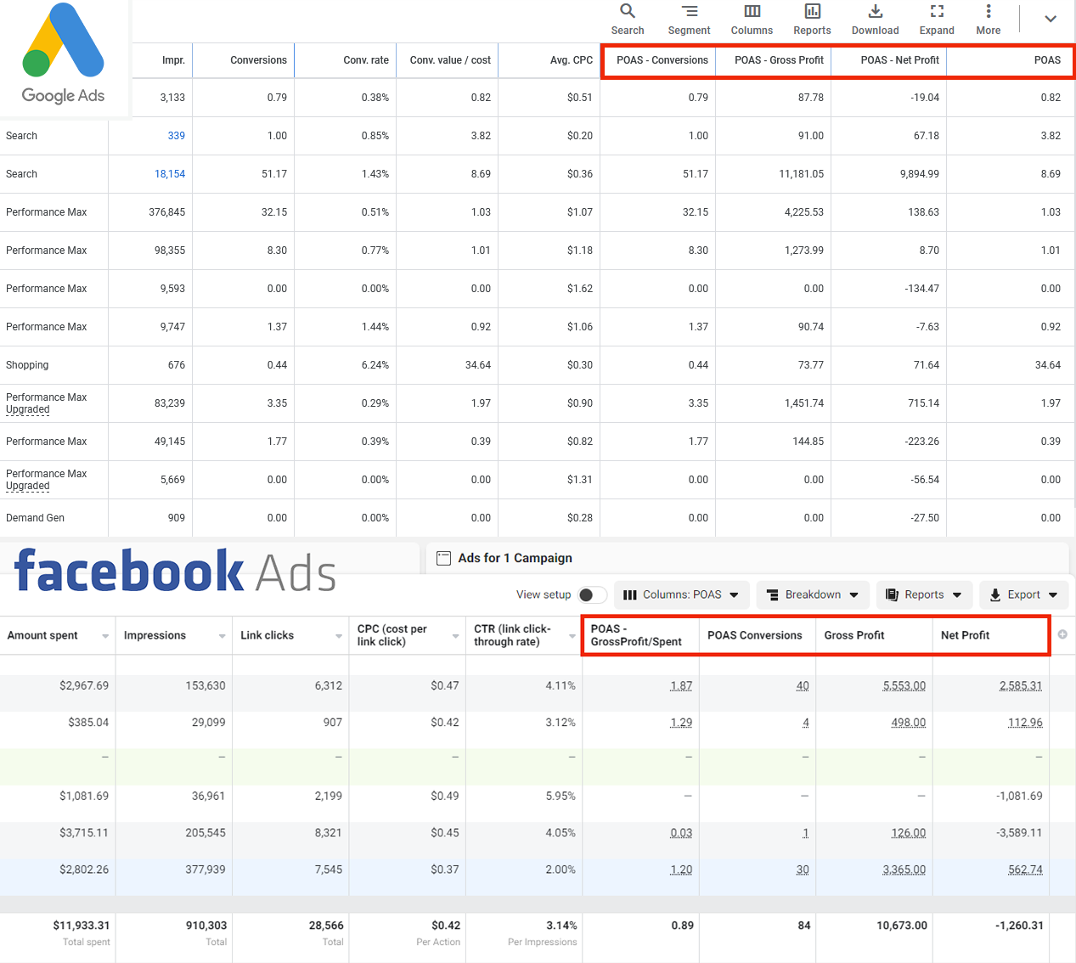Select the 34.64 conv. value / cost cell
Viewport: 1076px width, 963px height.
click(478, 365)
